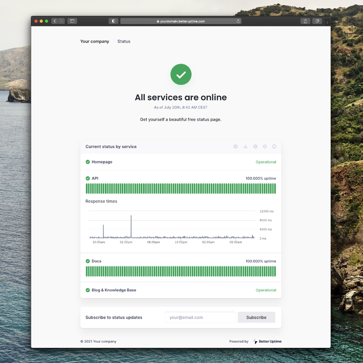This screenshot has height=363, width=363.
Task: Click the large green checkmark icon
Action: coord(181,74)
